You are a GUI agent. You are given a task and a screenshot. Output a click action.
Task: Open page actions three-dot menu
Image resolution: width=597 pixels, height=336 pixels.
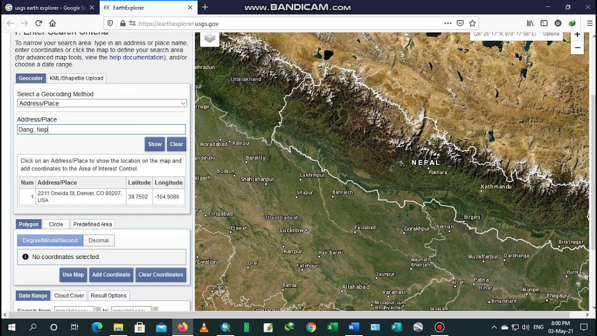448,23
